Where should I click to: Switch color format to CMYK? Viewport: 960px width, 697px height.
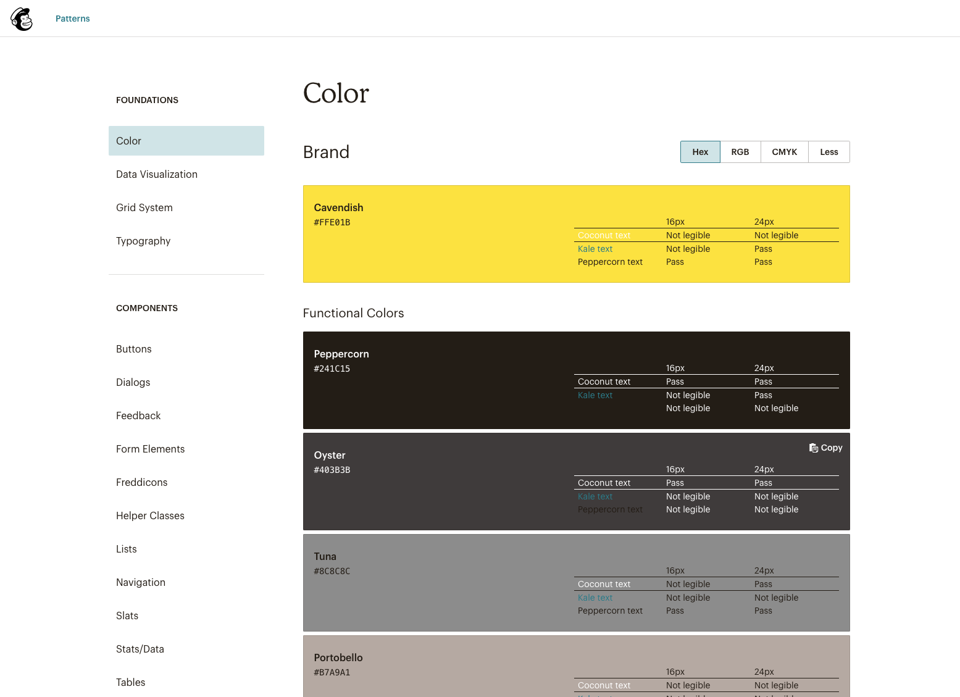click(x=784, y=152)
